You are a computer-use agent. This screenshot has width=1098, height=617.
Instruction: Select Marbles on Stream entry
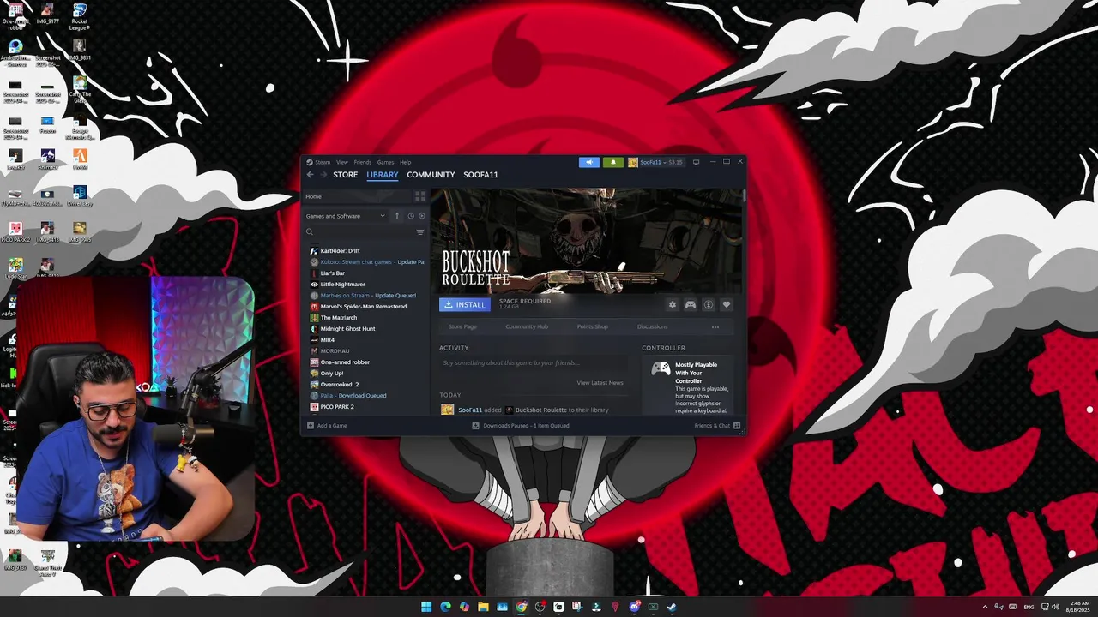(x=365, y=296)
